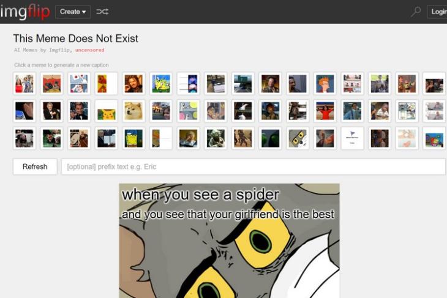
Task: Choose the Surprised Pikachu meme thumbnail
Action: 107,111
